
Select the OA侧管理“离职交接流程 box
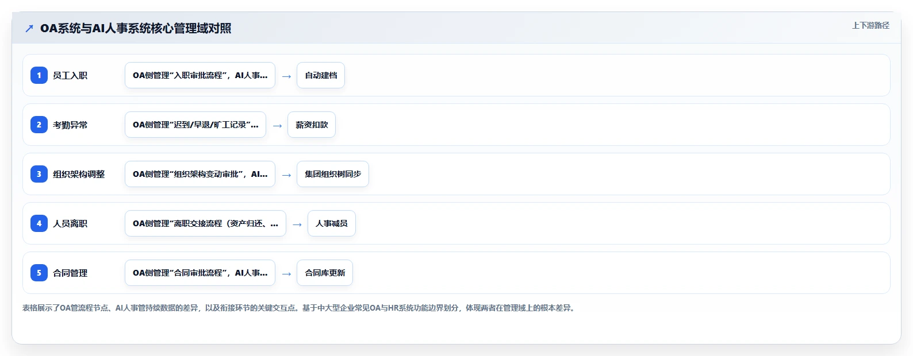tap(205, 223)
